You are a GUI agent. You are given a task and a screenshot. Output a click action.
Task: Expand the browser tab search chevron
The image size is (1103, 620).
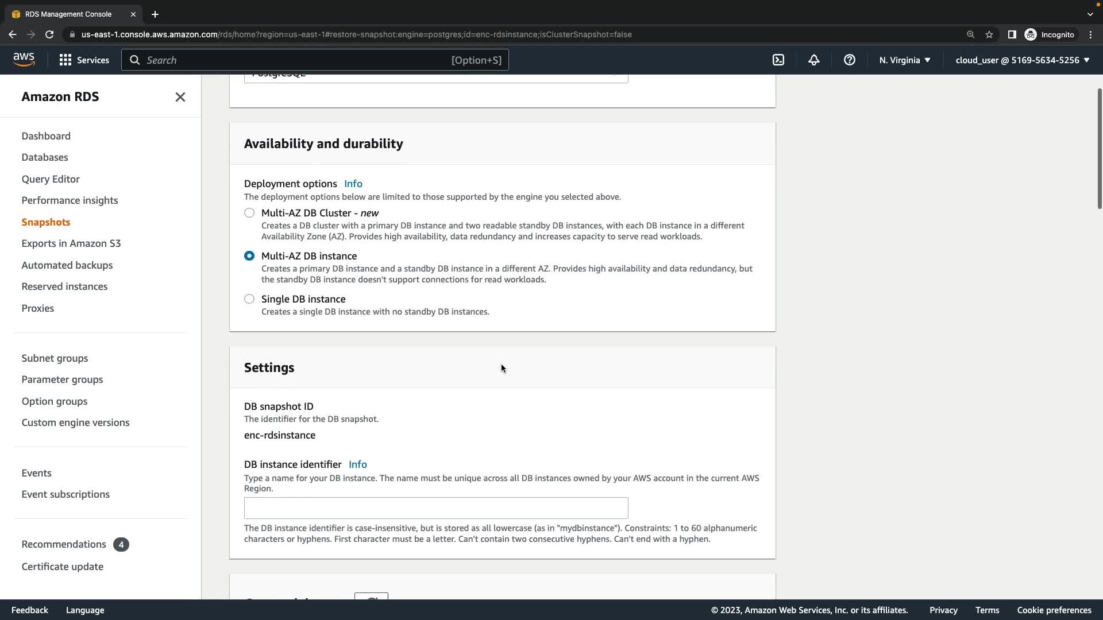[x=1090, y=14]
